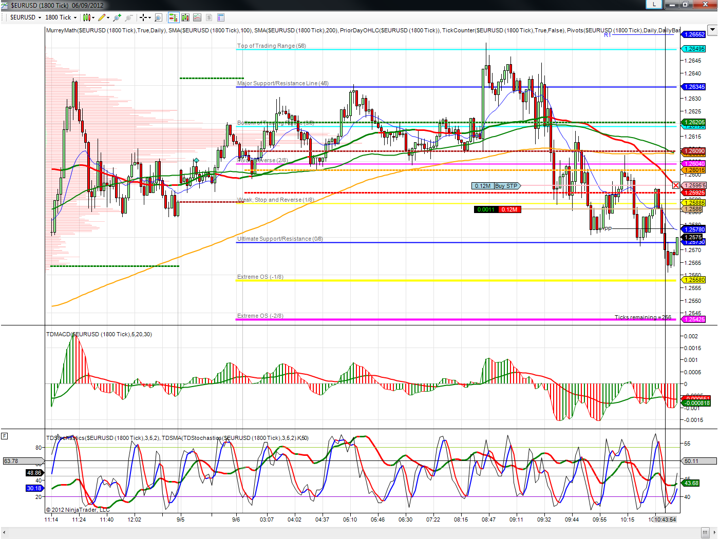Click the blue 1.26552 R1 price marker
The width and height of the screenshot is (719, 539).
click(694, 34)
